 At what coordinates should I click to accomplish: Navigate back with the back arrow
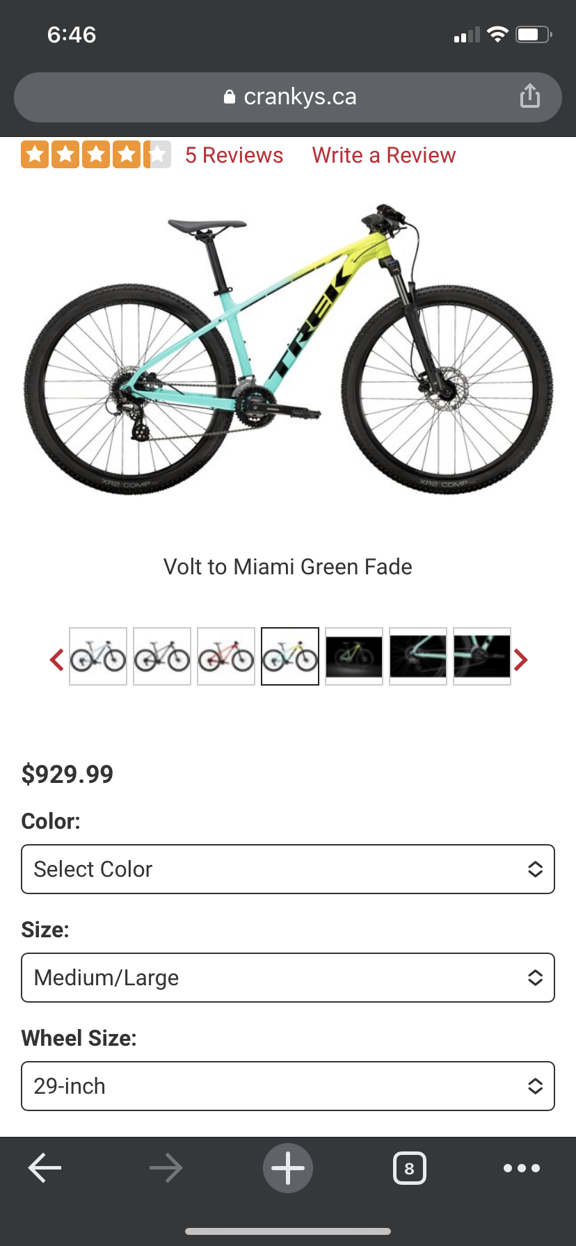pyautogui.click(x=44, y=1167)
